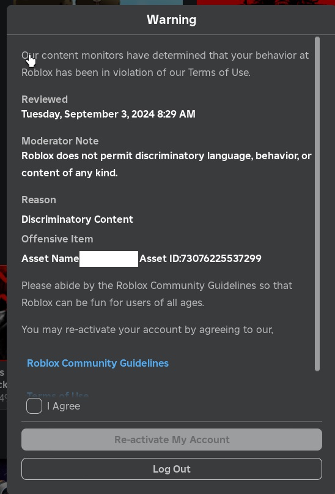Click the Our content monitors have determined paragraph
Image resolution: width=335 pixels, height=494 pixels.
point(165,64)
